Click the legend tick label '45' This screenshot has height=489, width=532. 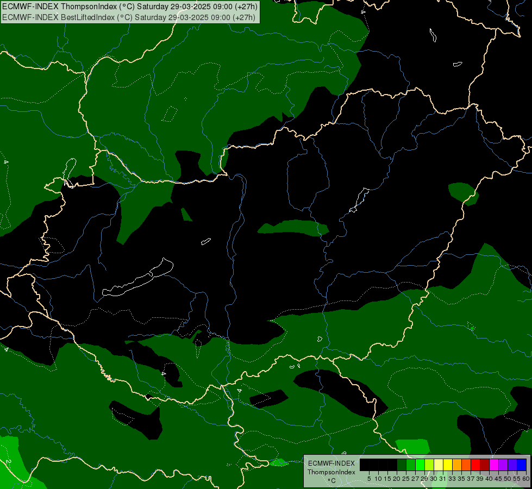[498, 479]
